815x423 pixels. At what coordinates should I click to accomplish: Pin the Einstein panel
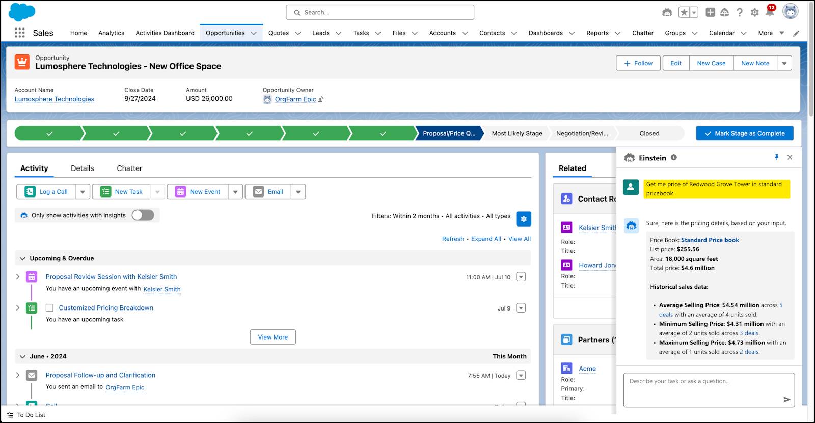tap(777, 157)
